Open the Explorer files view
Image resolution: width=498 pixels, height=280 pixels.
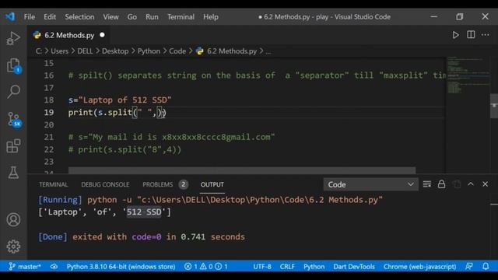coord(13,65)
